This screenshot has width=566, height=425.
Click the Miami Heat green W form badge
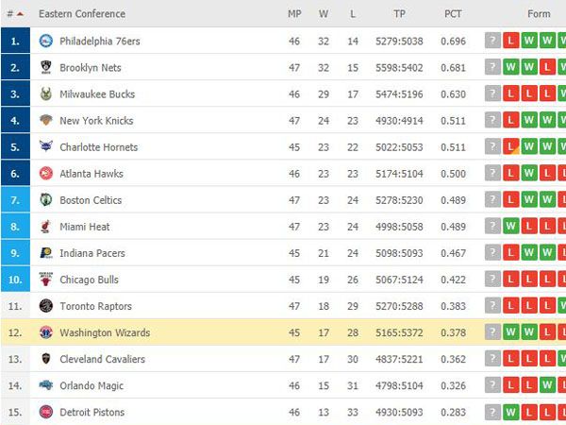[x=510, y=227]
